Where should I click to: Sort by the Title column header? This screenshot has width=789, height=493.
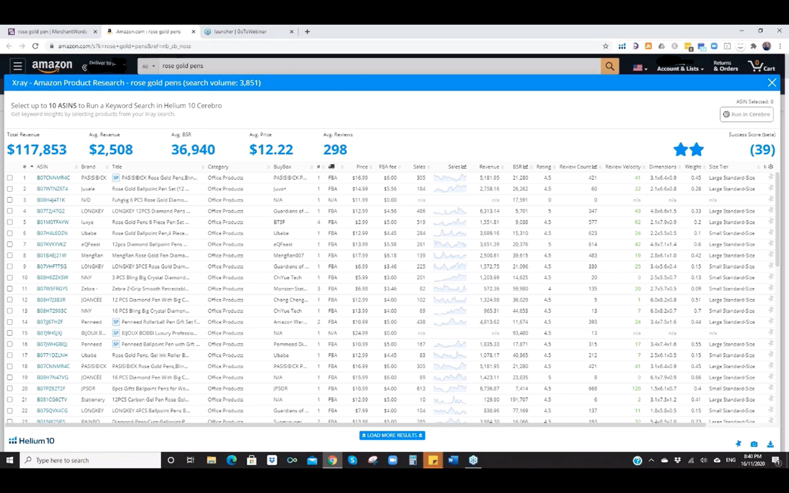(117, 166)
